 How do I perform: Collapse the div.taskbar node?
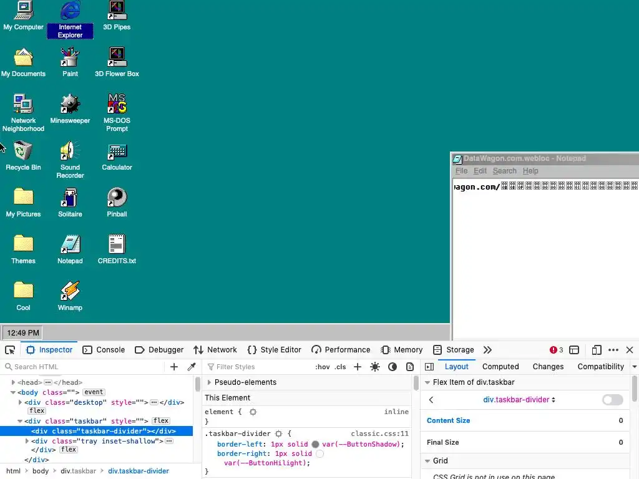point(20,421)
